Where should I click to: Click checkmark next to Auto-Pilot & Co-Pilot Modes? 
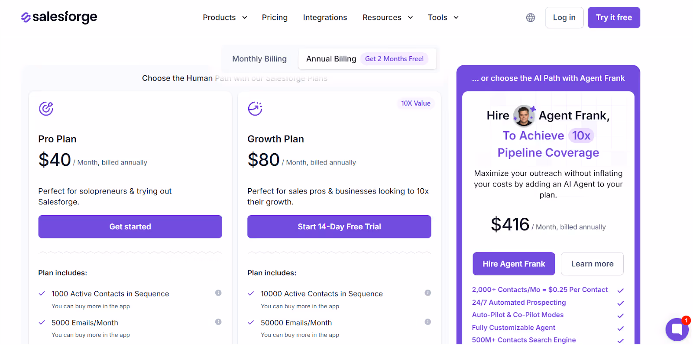point(621,316)
